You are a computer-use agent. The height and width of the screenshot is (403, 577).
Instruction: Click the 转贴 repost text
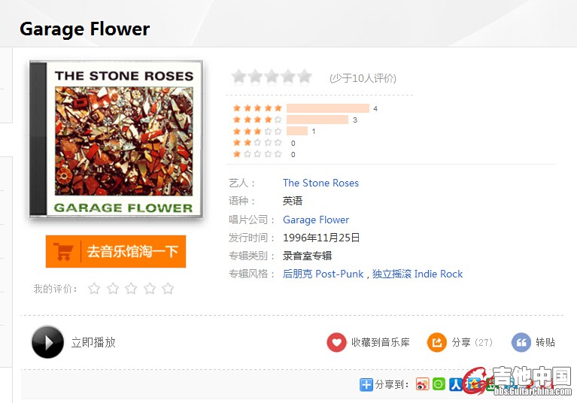pyautogui.click(x=545, y=342)
